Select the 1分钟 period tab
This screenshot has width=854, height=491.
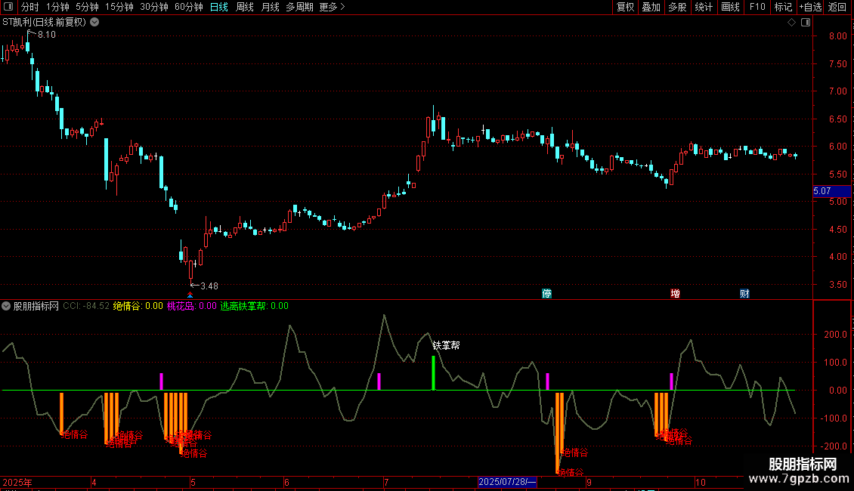tap(57, 7)
